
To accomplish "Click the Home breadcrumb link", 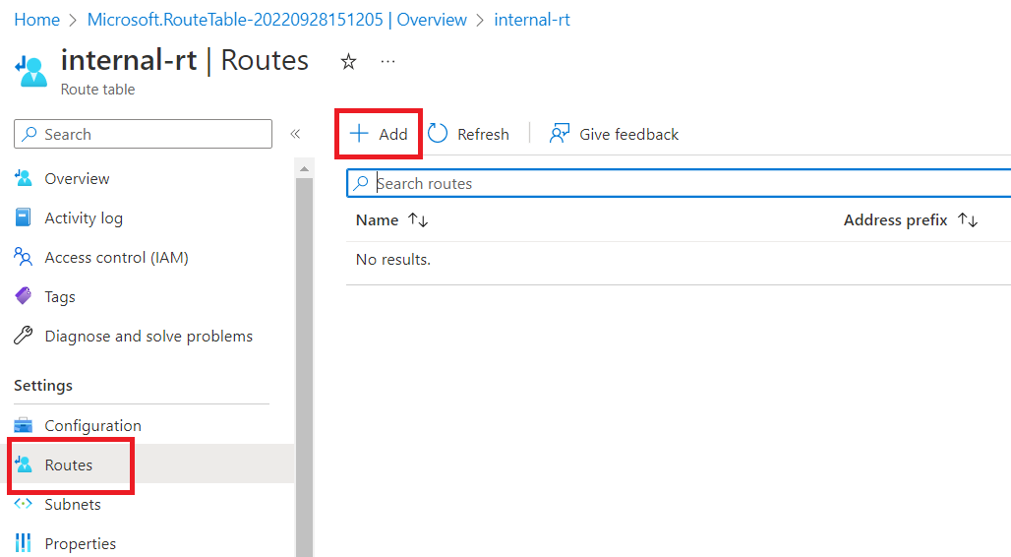I will (x=36, y=20).
